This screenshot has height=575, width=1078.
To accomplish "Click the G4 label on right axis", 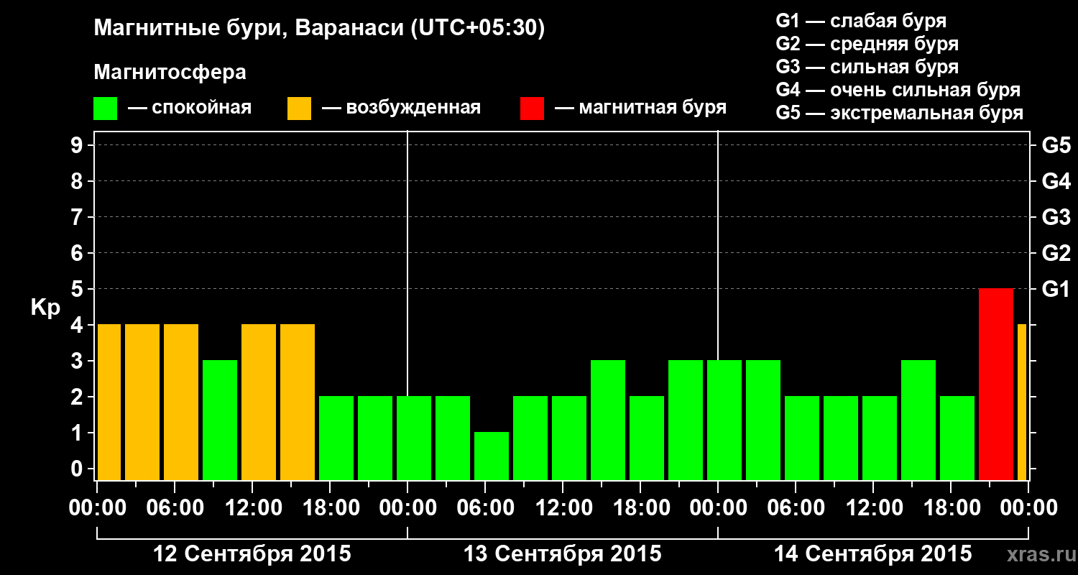I will (1056, 181).
